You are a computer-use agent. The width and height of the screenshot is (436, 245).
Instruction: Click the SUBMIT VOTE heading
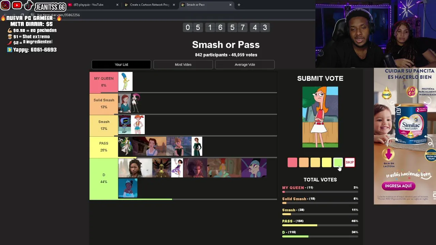[x=320, y=78]
